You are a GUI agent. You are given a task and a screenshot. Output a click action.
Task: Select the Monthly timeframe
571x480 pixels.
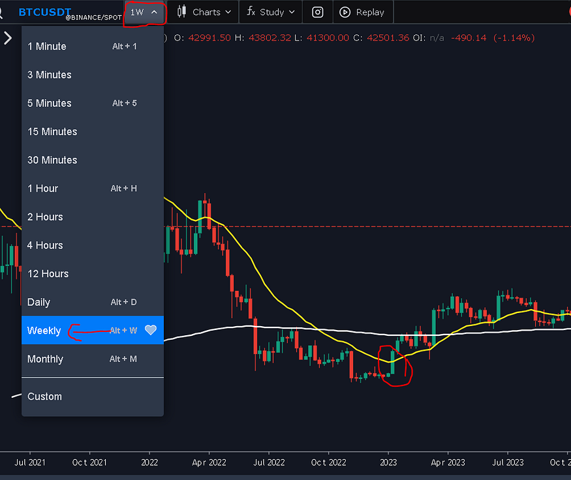(93, 359)
